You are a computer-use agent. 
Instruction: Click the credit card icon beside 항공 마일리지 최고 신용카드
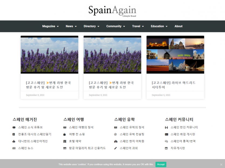[64, 148]
